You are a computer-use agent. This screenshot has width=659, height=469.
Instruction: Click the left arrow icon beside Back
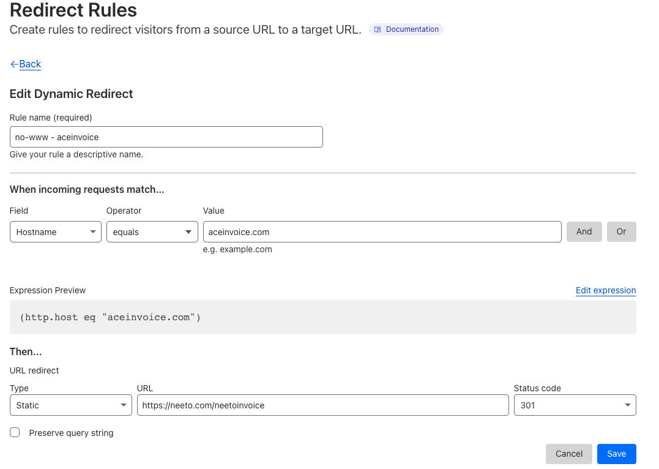point(14,64)
